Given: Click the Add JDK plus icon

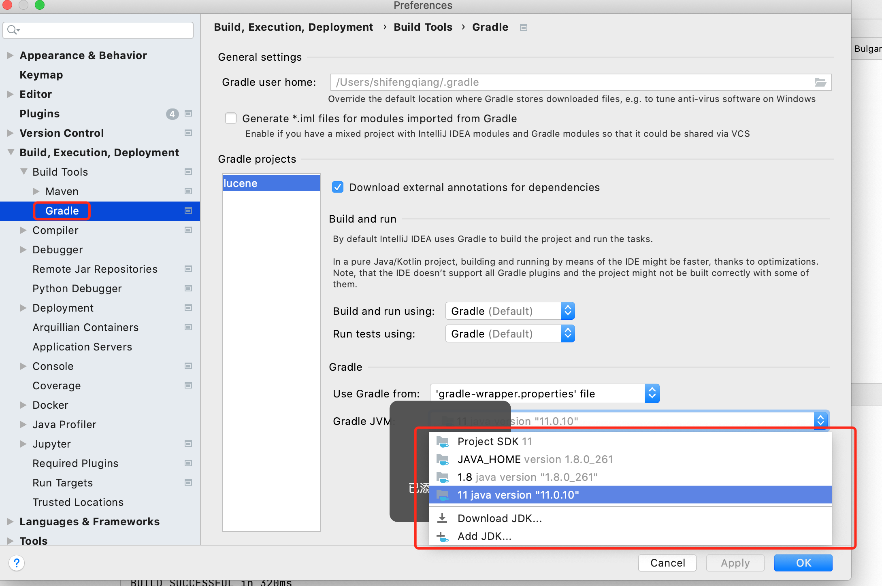Looking at the screenshot, I should coord(442,537).
